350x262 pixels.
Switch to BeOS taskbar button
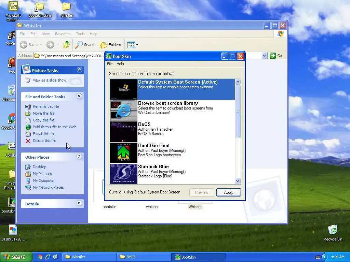pos(144,257)
